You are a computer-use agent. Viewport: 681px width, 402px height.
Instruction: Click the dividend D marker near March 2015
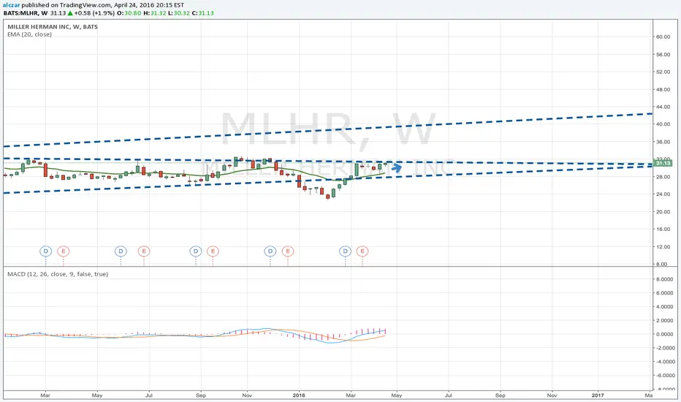pos(45,251)
